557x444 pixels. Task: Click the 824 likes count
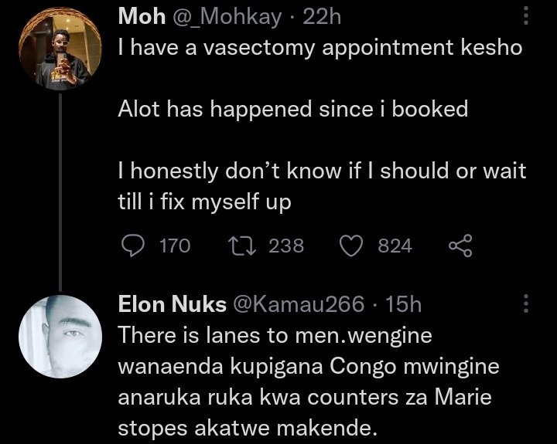395,246
